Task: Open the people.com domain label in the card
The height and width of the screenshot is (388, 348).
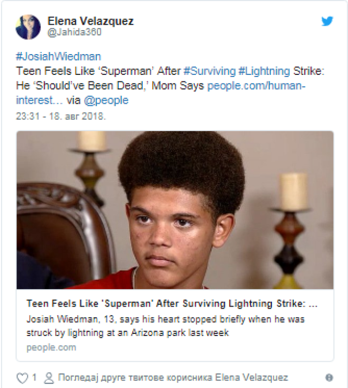Action: [51, 347]
